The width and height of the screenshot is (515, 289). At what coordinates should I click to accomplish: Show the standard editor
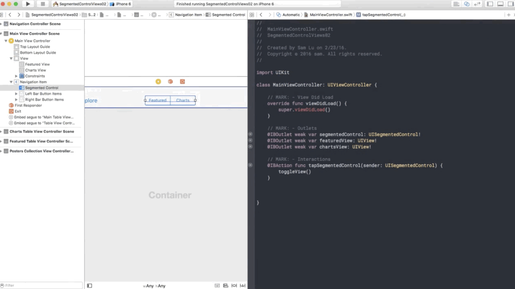point(456,4)
